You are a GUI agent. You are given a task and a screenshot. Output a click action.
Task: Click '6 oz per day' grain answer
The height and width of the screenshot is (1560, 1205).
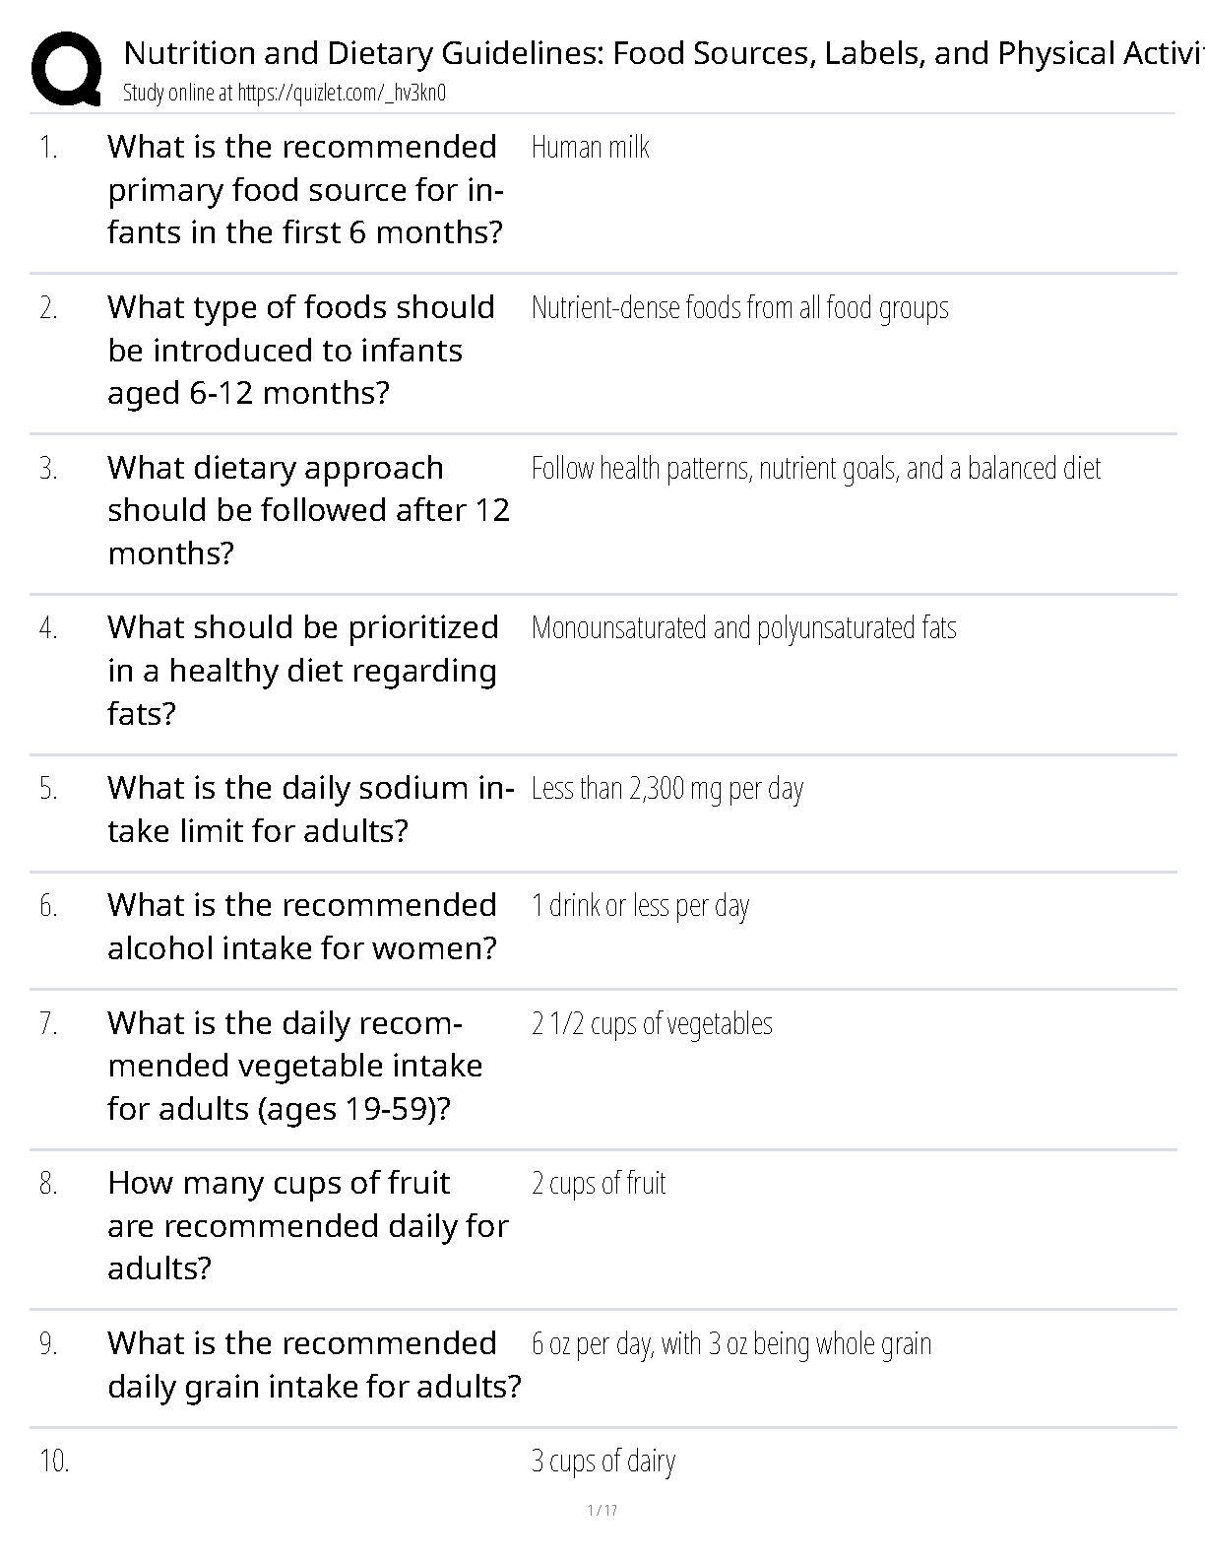[730, 1344]
